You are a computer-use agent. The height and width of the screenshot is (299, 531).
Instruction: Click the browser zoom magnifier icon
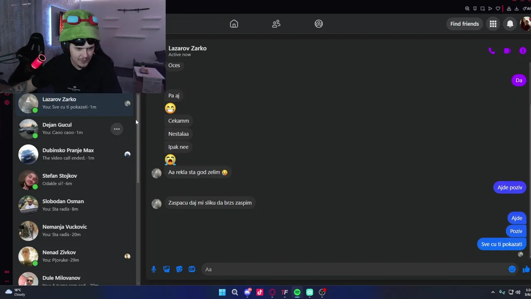tap(467, 9)
